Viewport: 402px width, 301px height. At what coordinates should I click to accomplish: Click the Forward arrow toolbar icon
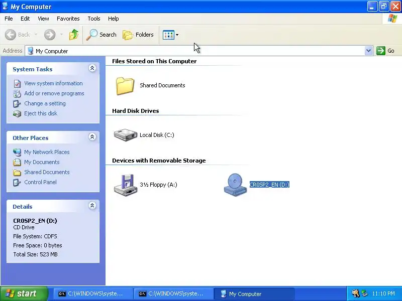tap(50, 35)
